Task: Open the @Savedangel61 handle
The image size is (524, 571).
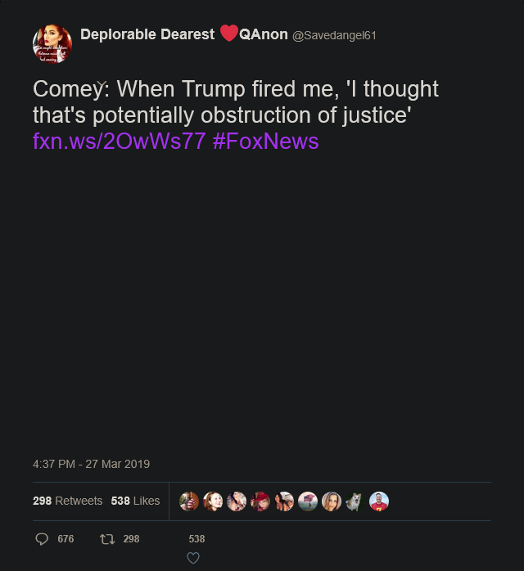Action: [334, 35]
